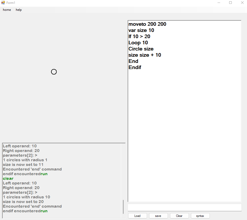Click the Load button

coord(137,216)
